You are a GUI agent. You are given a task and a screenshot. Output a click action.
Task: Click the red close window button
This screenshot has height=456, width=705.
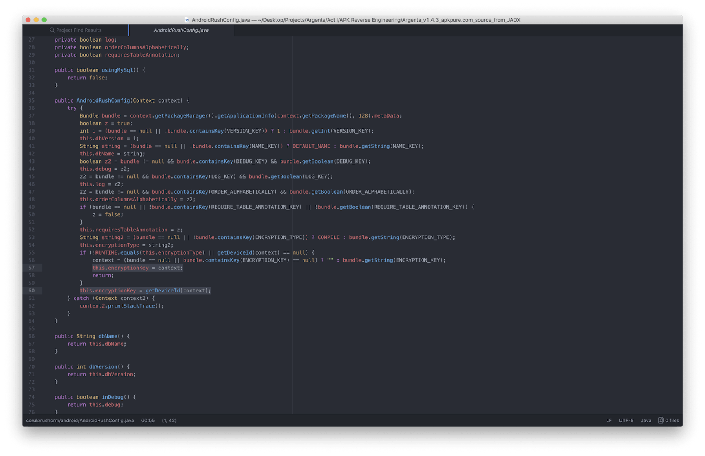pyautogui.click(x=28, y=20)
